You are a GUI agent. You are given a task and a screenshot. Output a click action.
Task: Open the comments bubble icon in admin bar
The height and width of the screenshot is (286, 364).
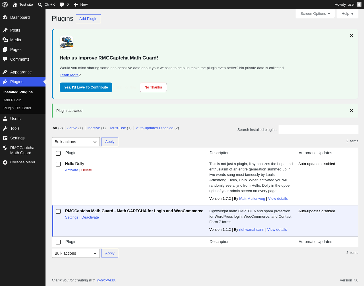click(x=62, y=5)
